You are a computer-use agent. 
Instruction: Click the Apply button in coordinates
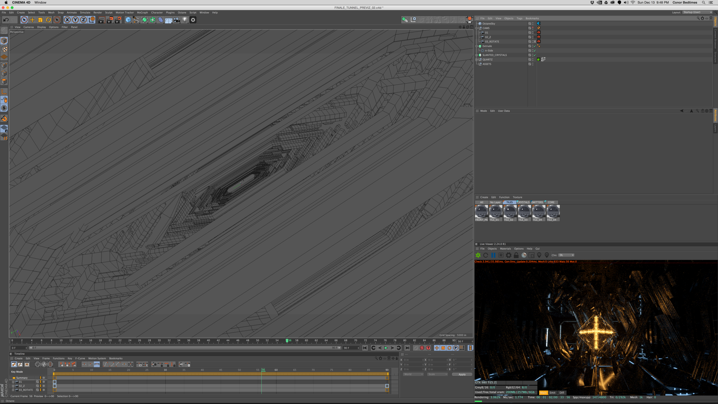[462, 374]
